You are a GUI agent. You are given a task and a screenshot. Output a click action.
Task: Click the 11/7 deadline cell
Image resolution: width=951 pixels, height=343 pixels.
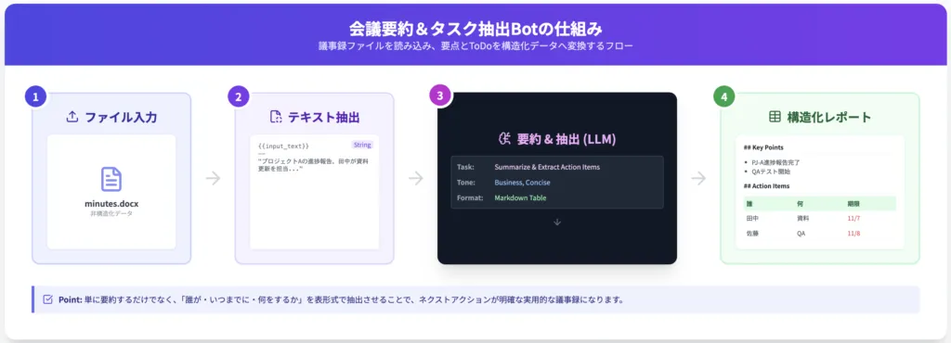pyautogui.click(x=854, y=218)
